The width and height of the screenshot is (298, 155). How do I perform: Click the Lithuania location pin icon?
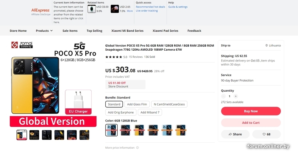pos(267,45)
